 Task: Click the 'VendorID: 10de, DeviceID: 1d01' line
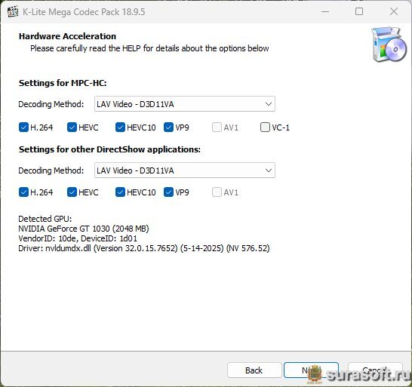coord(78,238)
